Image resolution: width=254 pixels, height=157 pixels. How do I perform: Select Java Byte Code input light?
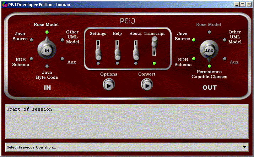click(47, 66)
